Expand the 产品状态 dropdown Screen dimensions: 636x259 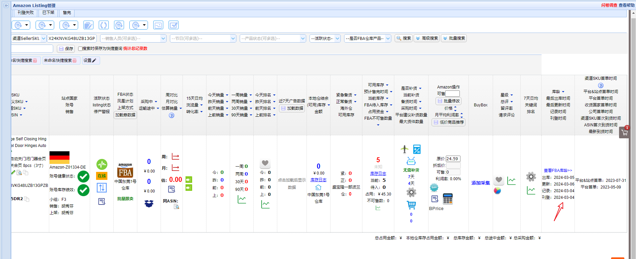click(273, 39)
